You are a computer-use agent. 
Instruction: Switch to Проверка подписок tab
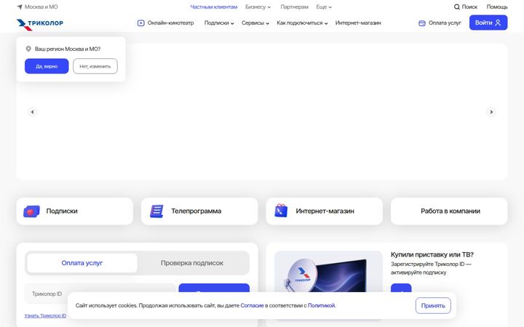192,263
